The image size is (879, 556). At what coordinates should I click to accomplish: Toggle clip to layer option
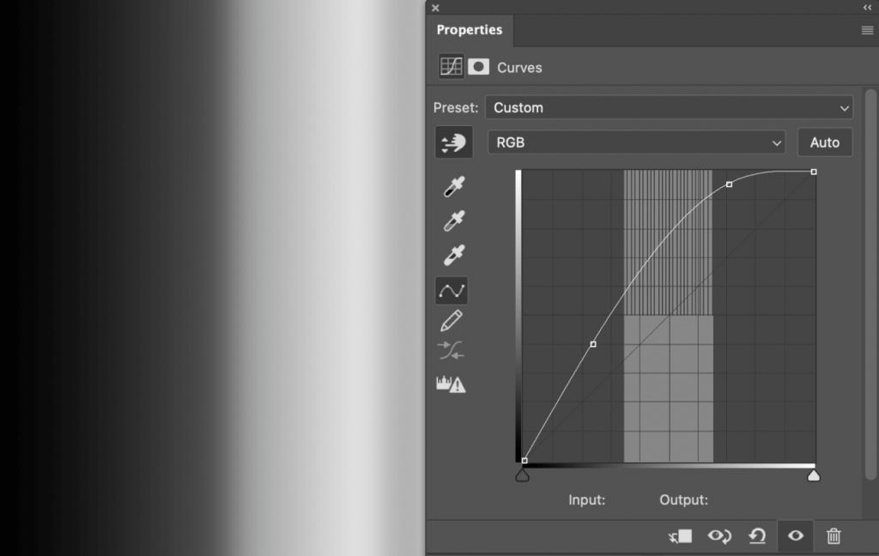681,536
